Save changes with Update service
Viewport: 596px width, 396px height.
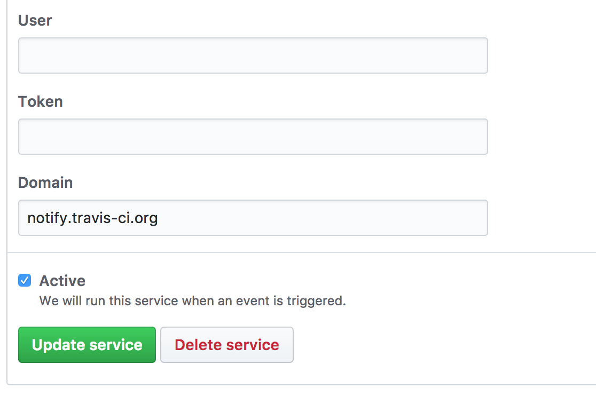tap(87, 345)
